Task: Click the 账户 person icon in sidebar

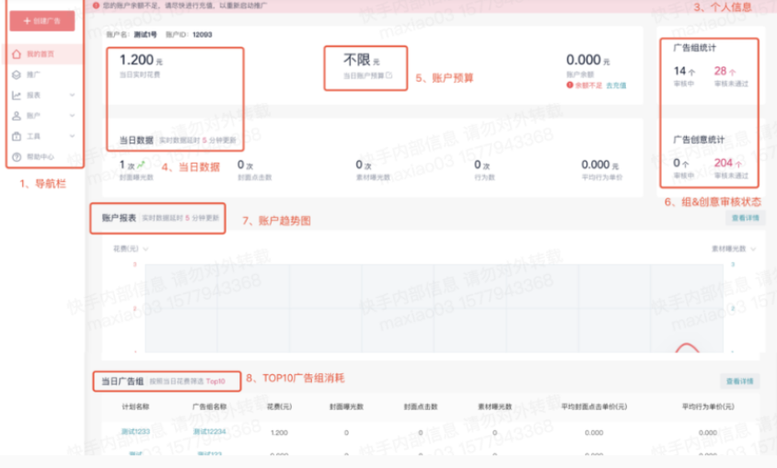Action: coord(17,116)
